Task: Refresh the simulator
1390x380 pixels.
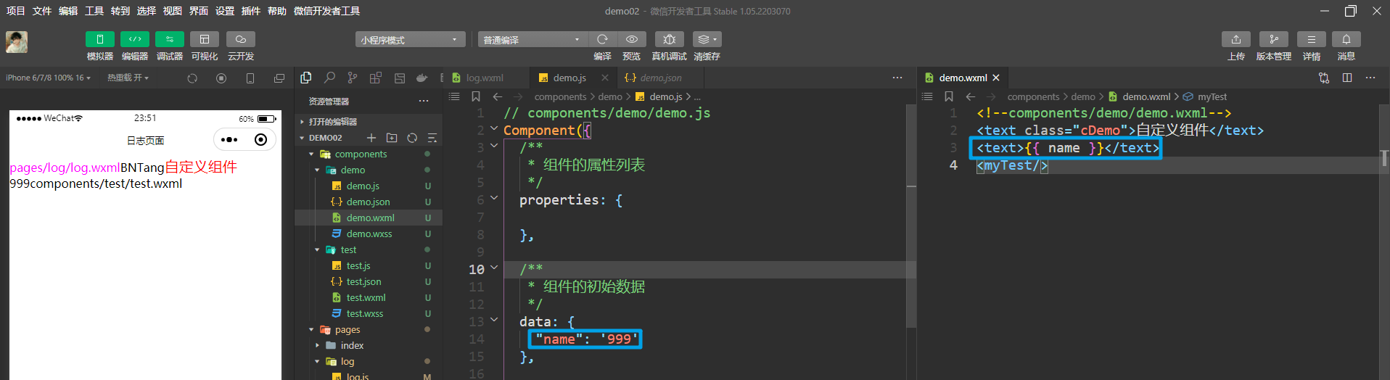Action: [192, 78]
